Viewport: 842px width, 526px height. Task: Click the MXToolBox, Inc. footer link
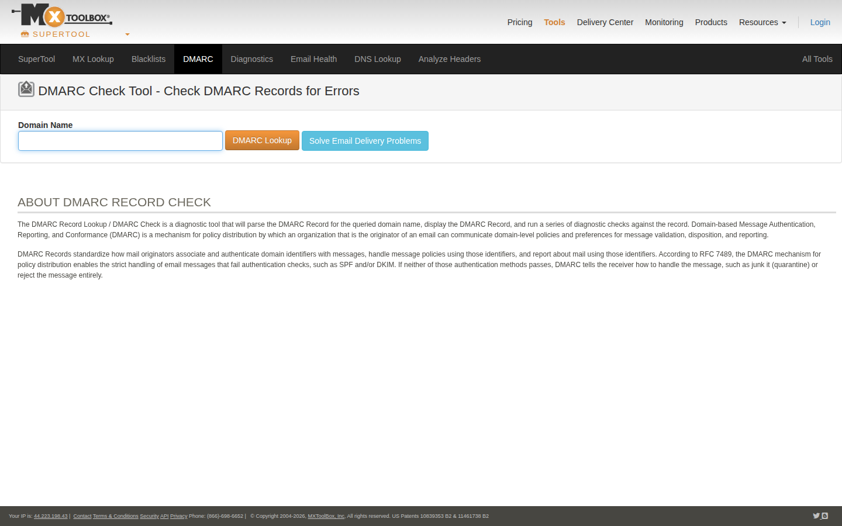pyautogui.click(x=326, y=516)
